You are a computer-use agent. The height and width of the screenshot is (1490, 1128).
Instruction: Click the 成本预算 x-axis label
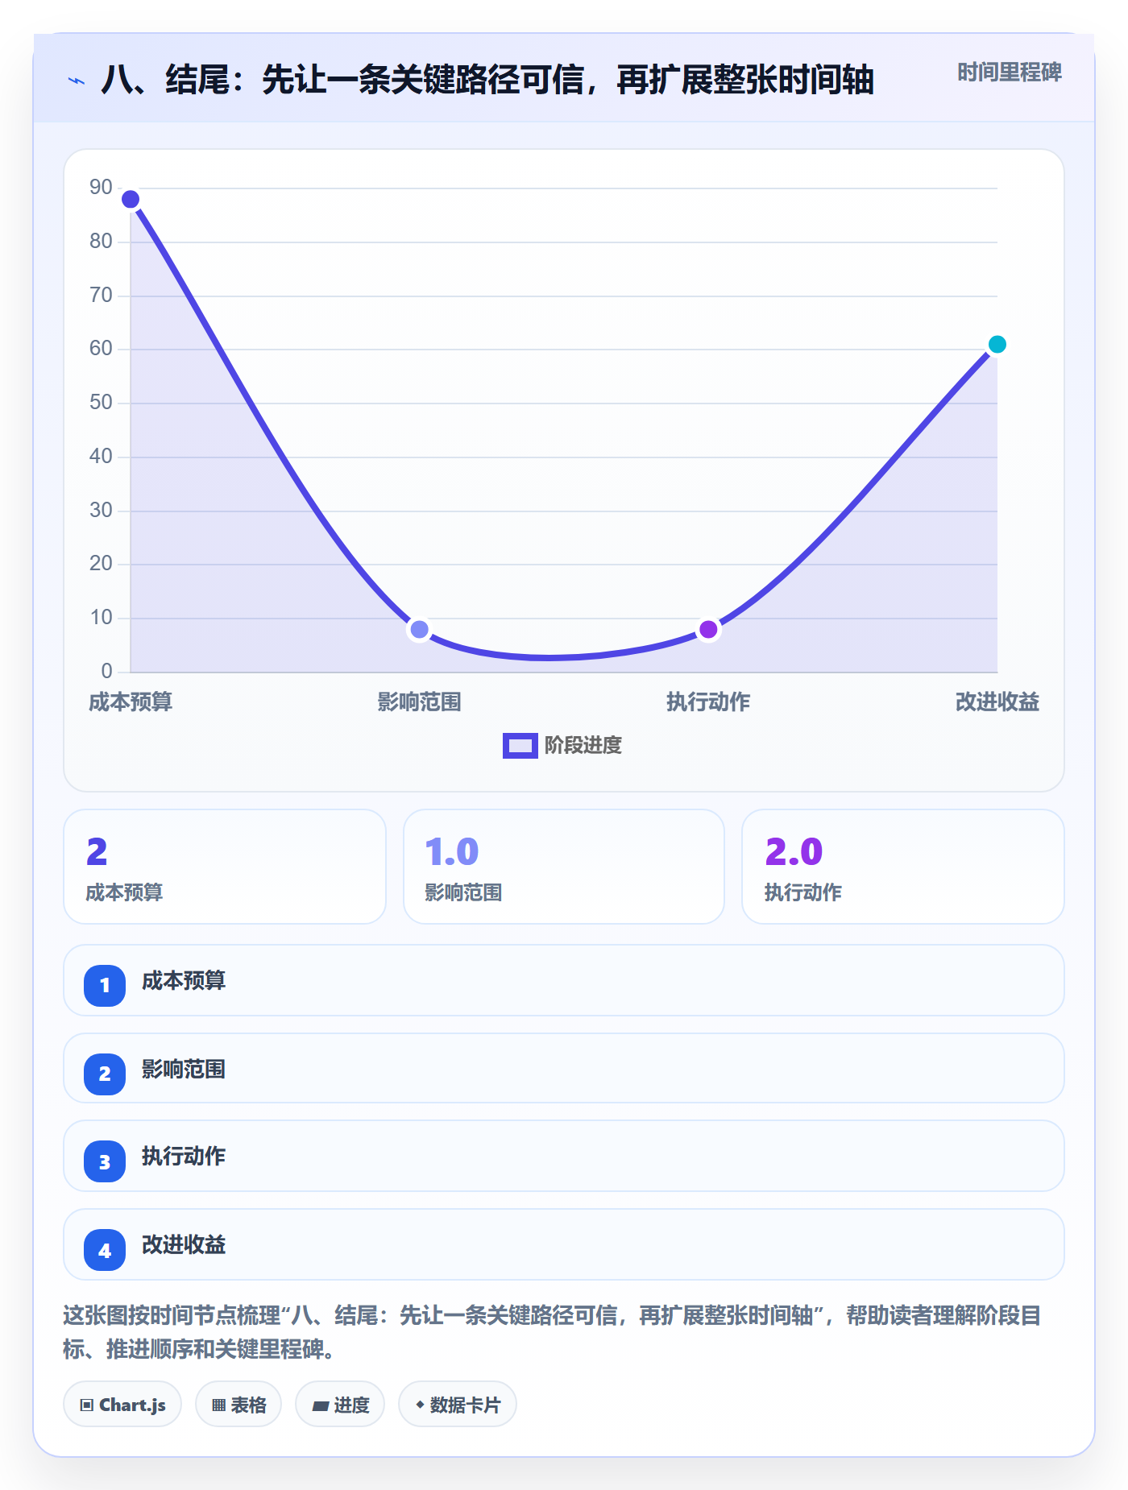[x=131, y=702]
